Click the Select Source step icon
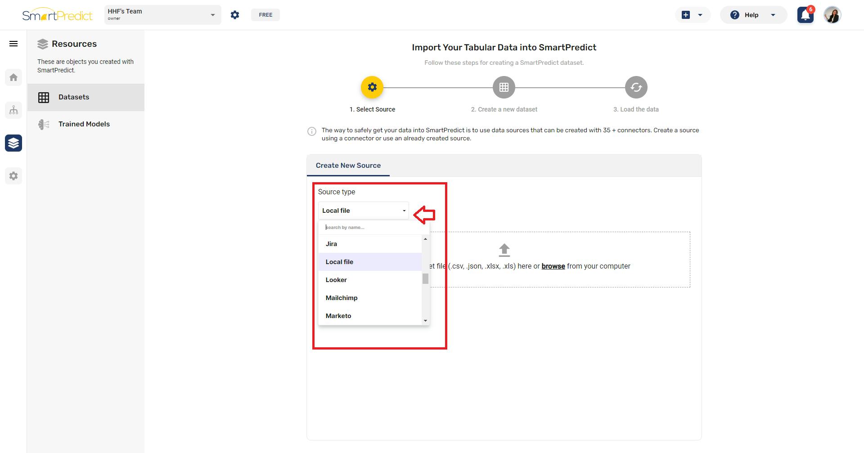 [372, 87]
